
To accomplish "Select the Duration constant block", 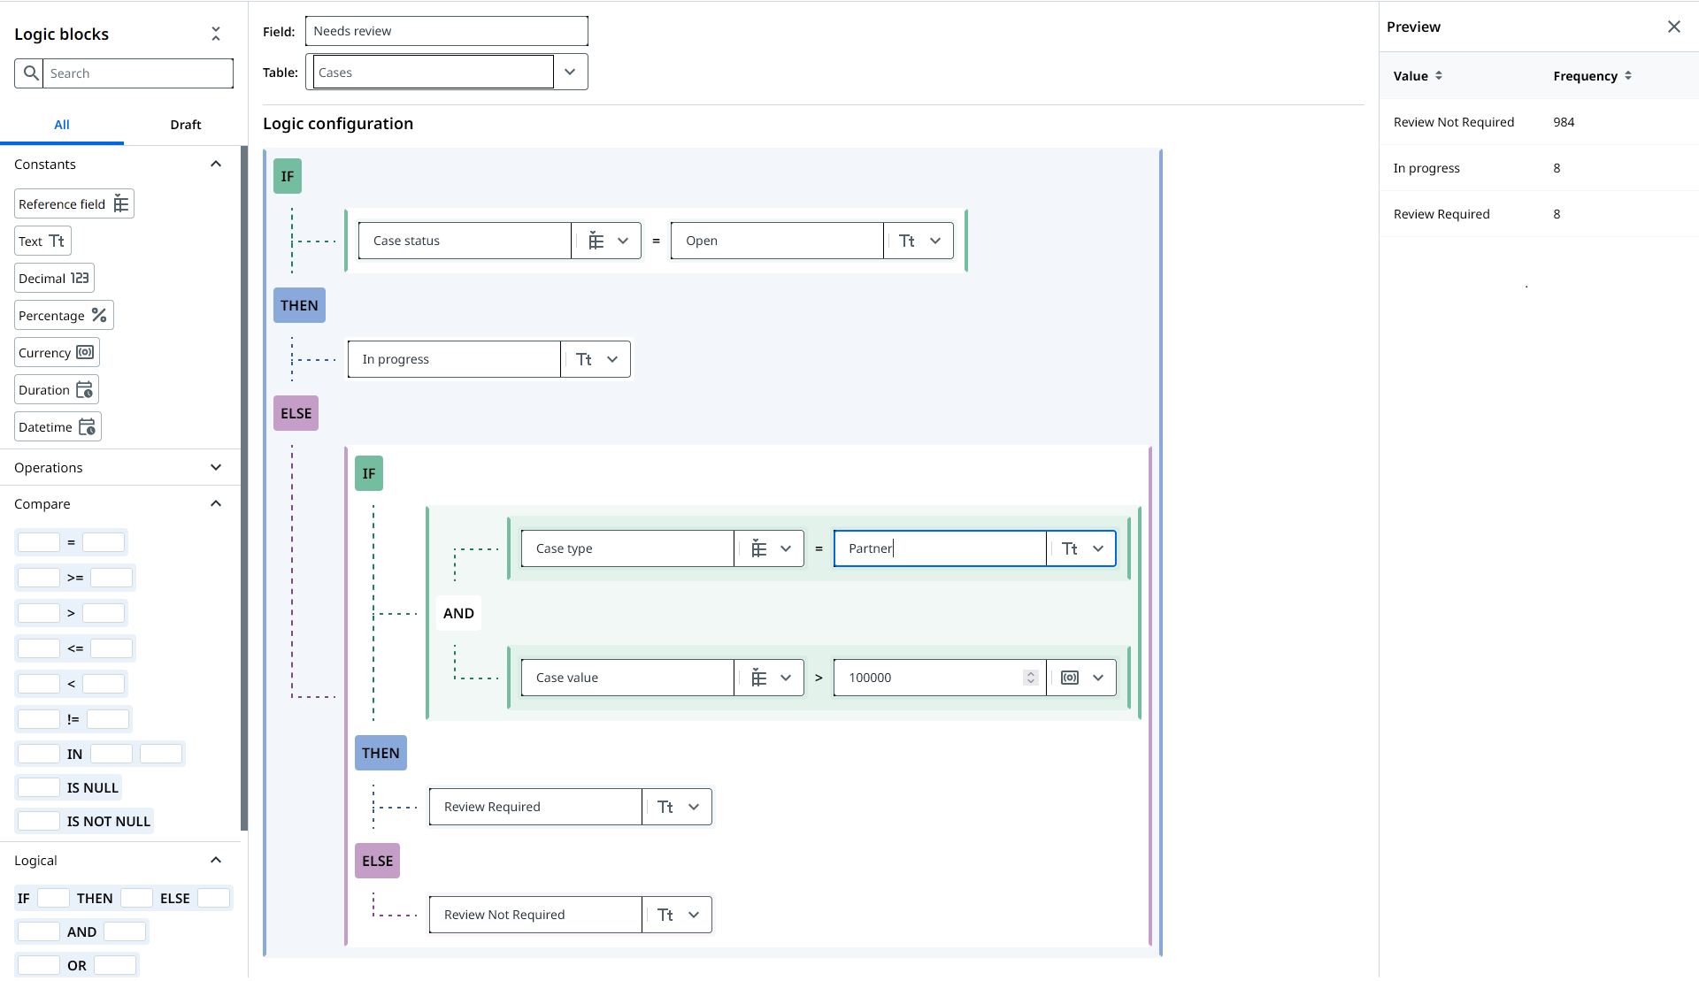I will pos(55,389).
